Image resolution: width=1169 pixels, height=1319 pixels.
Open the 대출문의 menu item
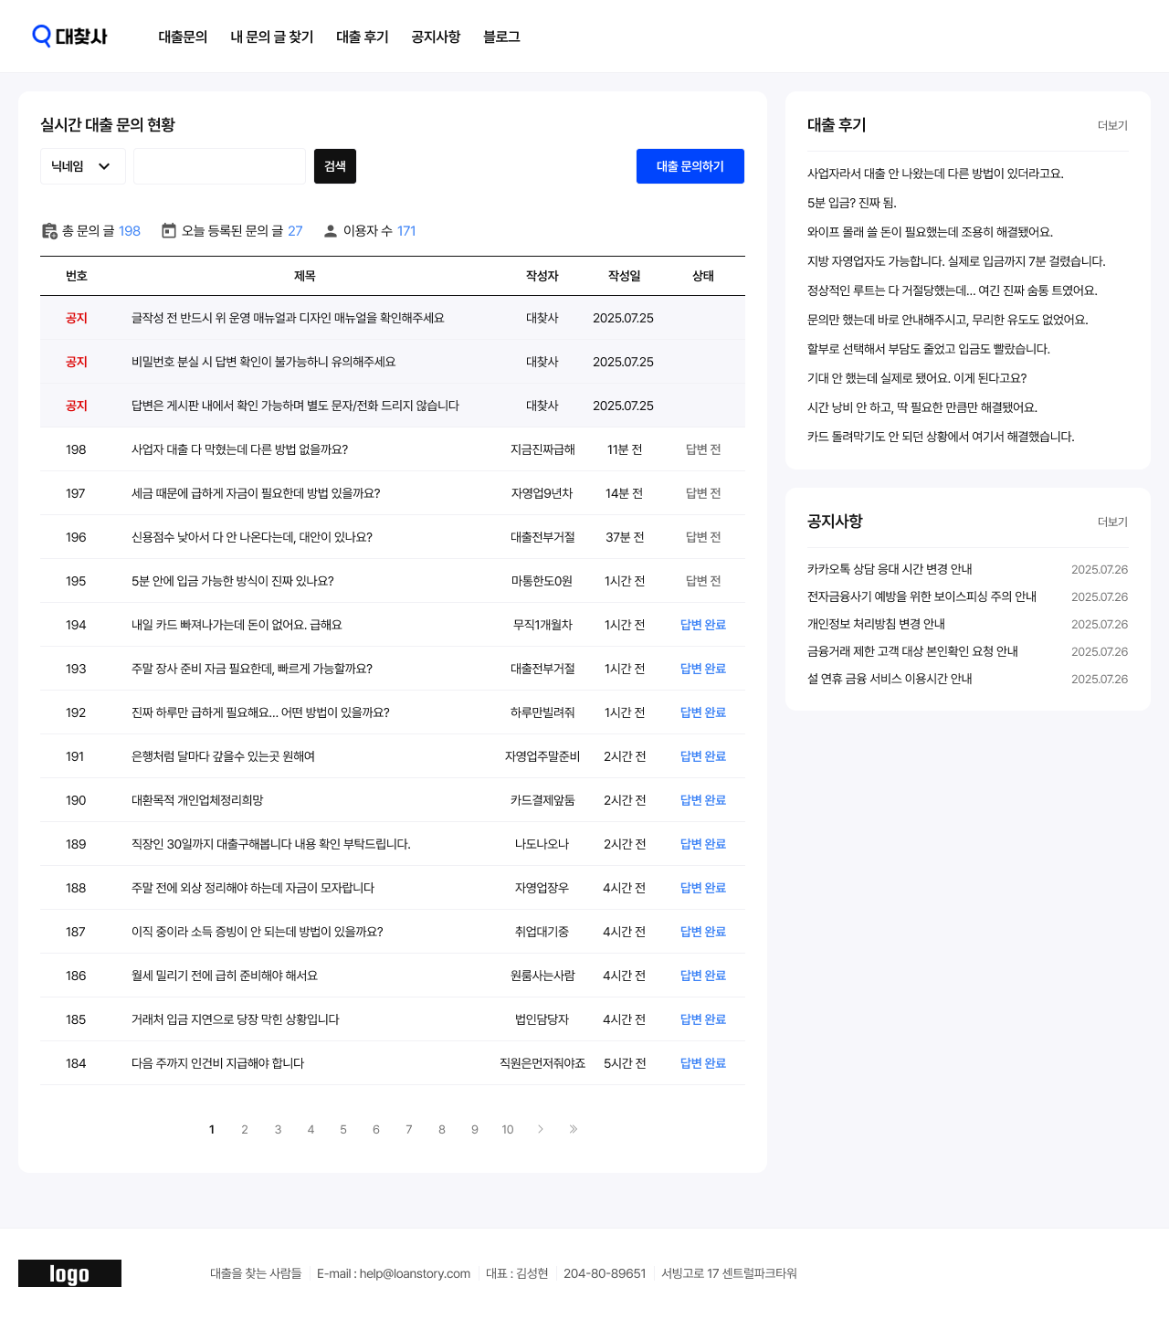tap(183, 37)
